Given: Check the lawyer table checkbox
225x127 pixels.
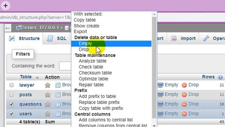Looking at the screenshot, I should click(x=12, y=85).
